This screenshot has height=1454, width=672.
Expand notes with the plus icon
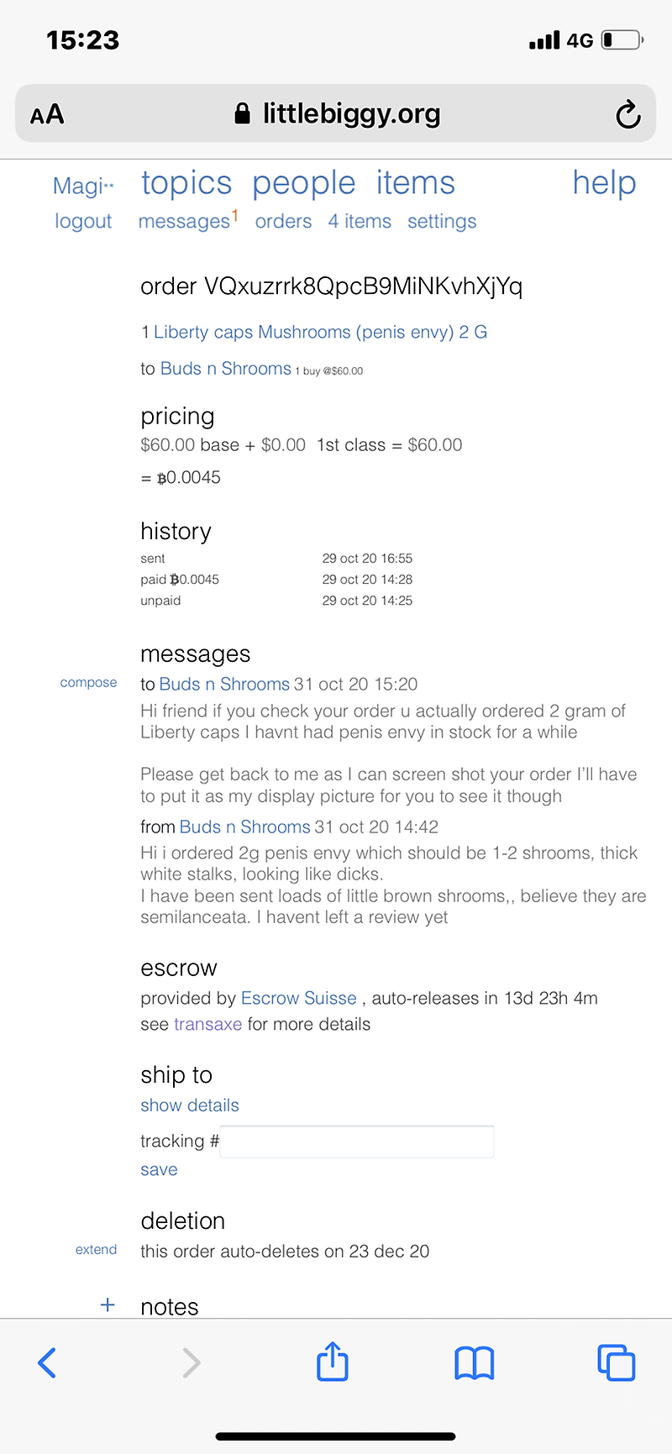tap(108, 1305)
